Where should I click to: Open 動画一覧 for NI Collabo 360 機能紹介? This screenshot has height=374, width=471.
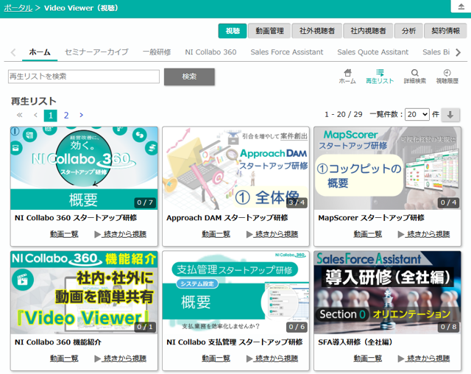[64, 359]
